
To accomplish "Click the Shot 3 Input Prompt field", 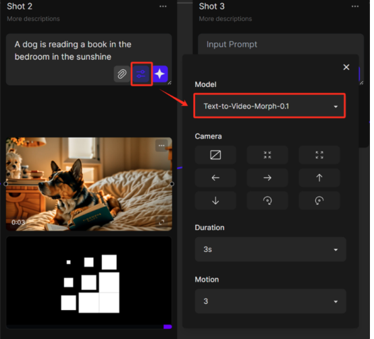I will pyautogui.click(x=281, y=44).
